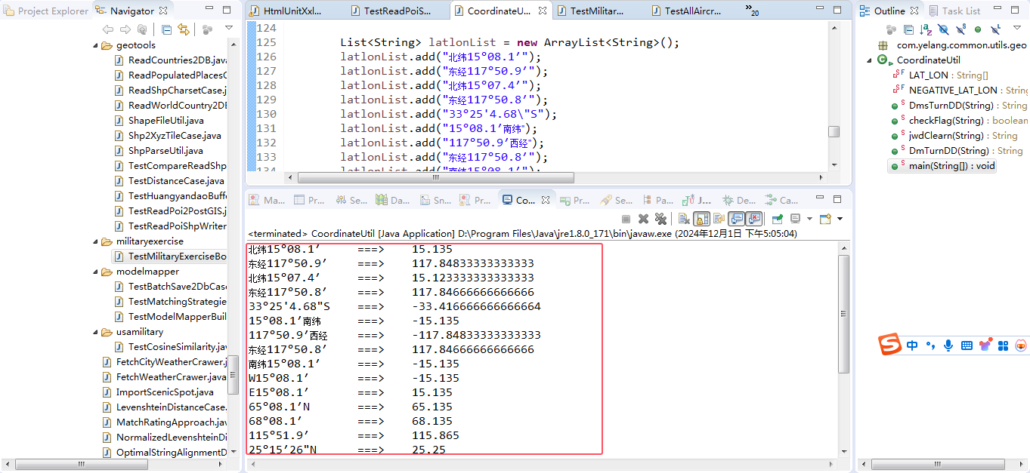Image resolution: width=1030 pixels, height=473 pixels.
Task: Switch to the Data Source view tab
Action: coord(393,200)
